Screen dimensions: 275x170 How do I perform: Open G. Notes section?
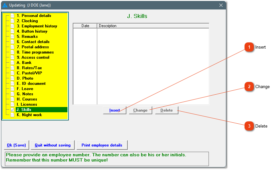(x=25, y=94)
